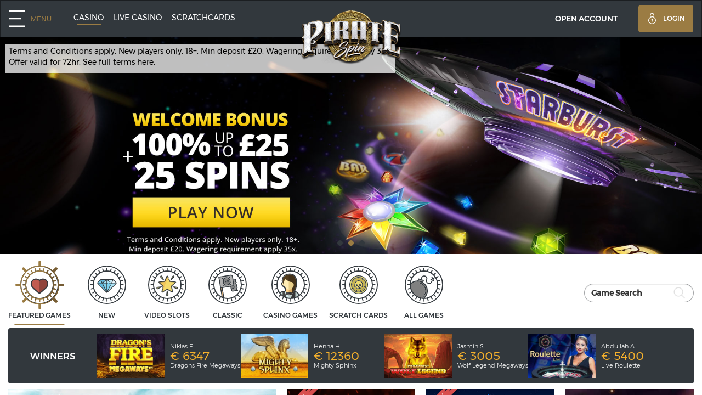Open the Mighty Sphinx winner thumbnail
The image size is (702, 395).
click(x=274, y=356)
